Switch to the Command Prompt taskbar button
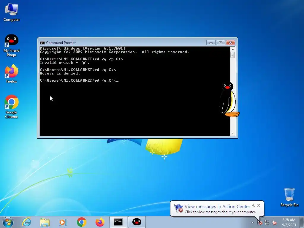 (x=118, y=222)
